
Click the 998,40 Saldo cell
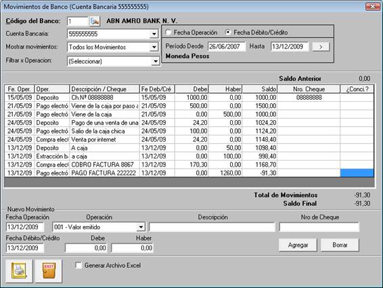(260, 156)
